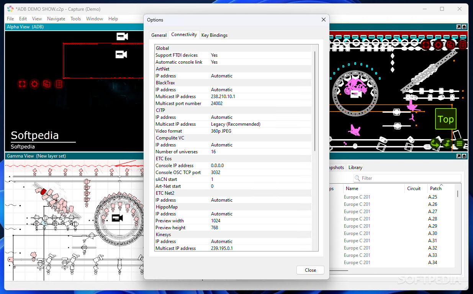Click the red fullscreen icon in Alpha View
Screen dimensions: 473x294
point(22,84)
